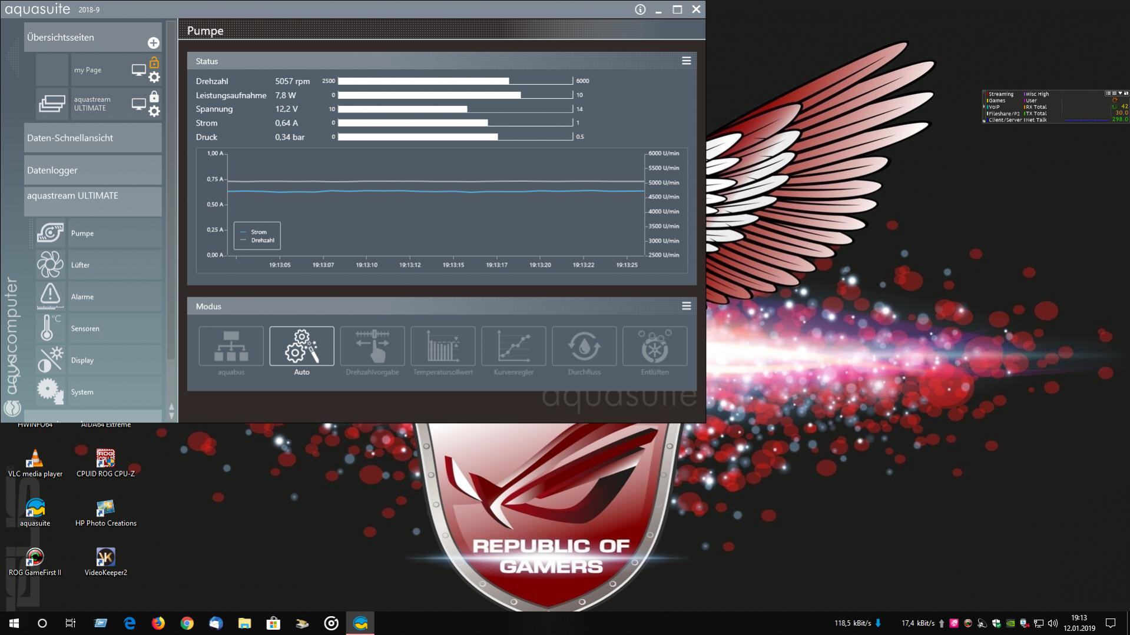Click desktop-mode monitor icon of my Page
This screenshot has height=635, width=1130.
[138, 70]
